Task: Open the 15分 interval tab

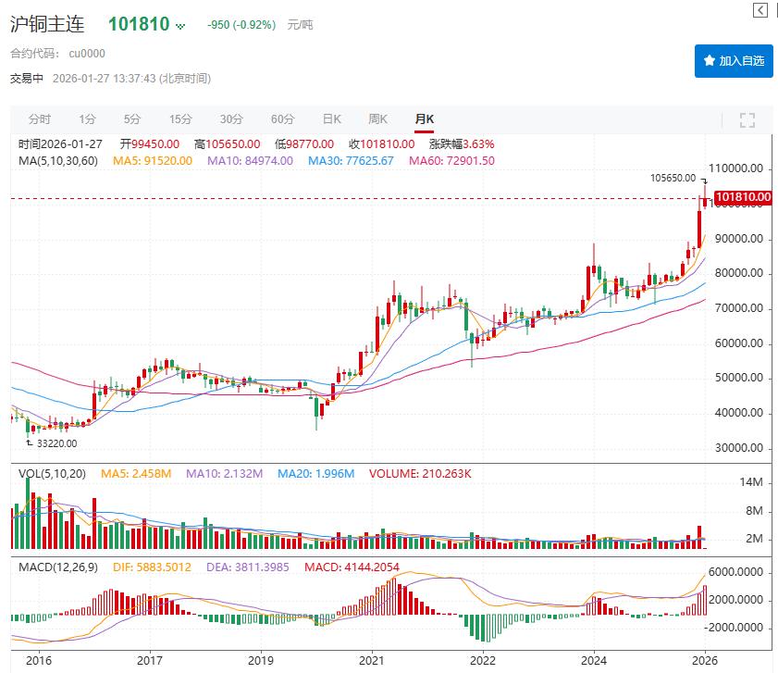Action: pyautogui.click(x=180, y=119)
